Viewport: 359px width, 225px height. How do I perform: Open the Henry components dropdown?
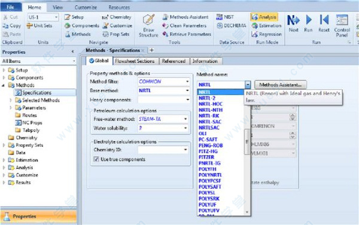(187, 99)
